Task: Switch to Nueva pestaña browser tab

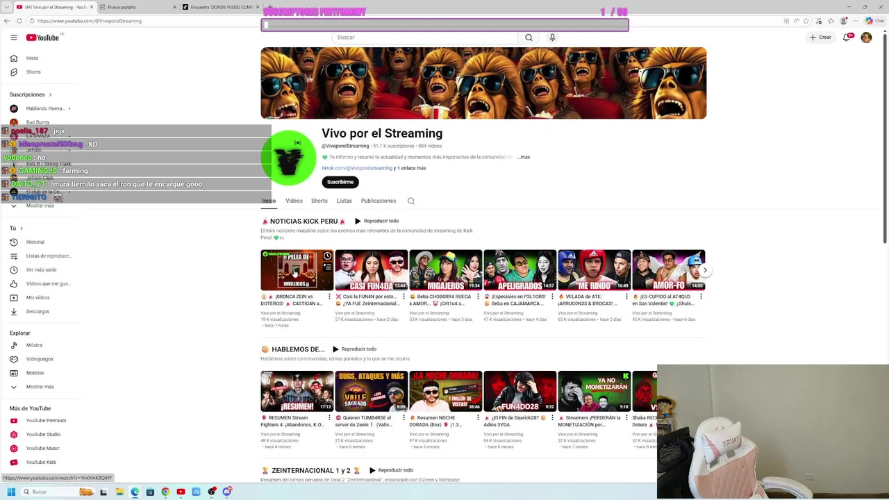Action: click(138, 7)
